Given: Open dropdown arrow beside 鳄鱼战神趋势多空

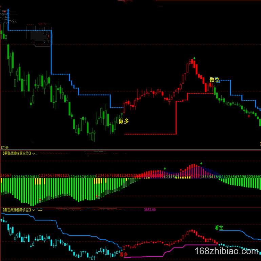Looking at the screenshot, I should [34, 210].
